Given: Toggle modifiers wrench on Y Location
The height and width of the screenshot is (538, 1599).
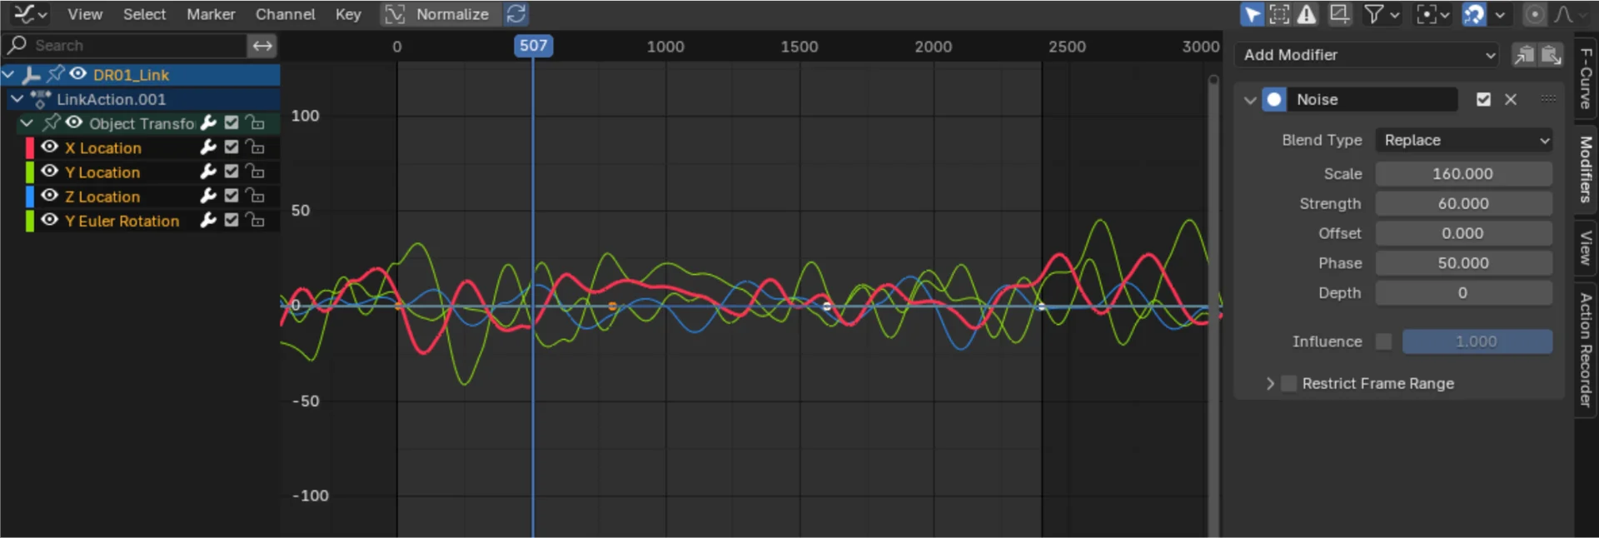Looking at the screenshot, I should pyautogui.click(x=208, y=172).
